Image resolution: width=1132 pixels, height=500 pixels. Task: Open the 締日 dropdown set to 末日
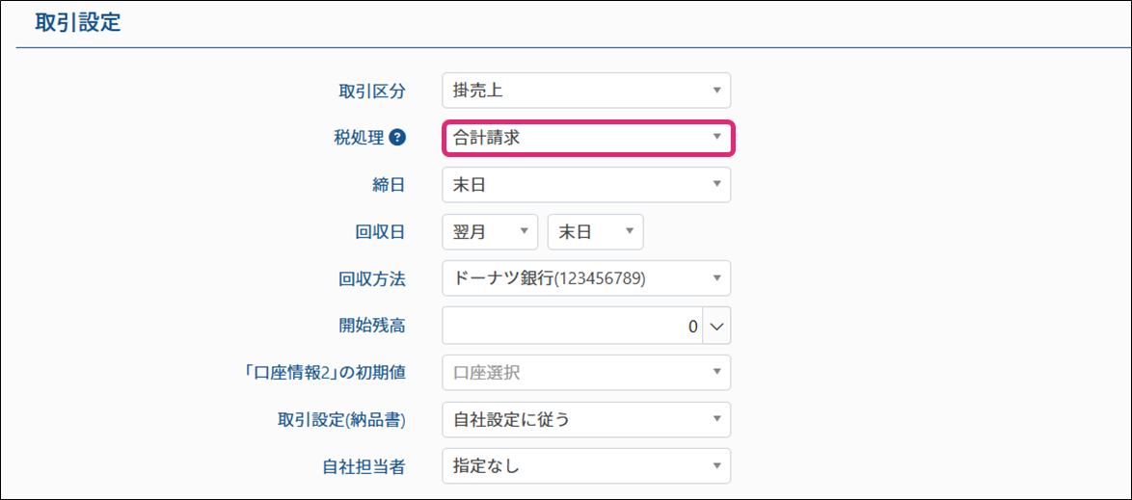(586, 185)
